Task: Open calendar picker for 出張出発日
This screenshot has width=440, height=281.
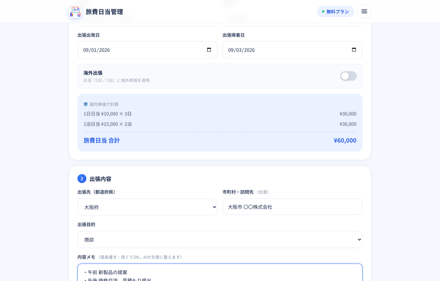Action: (x=209, y=50)
